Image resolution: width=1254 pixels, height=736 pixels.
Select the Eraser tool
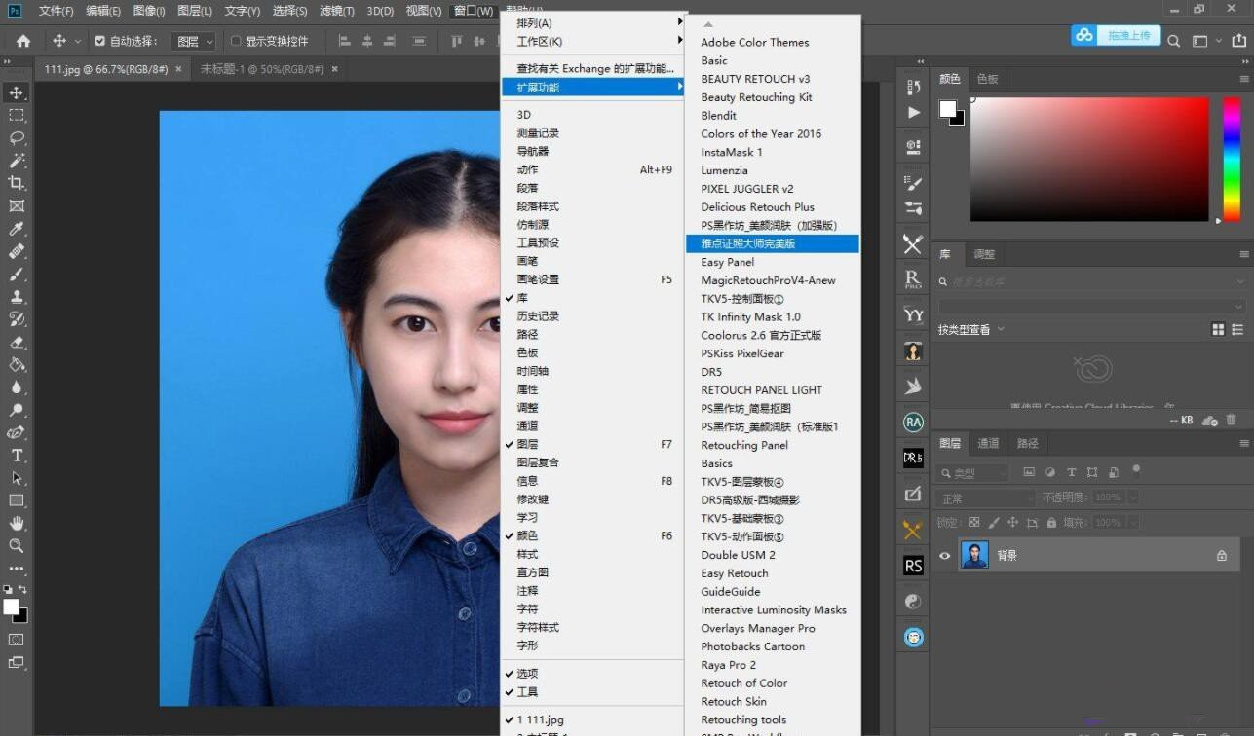(17, 342)
